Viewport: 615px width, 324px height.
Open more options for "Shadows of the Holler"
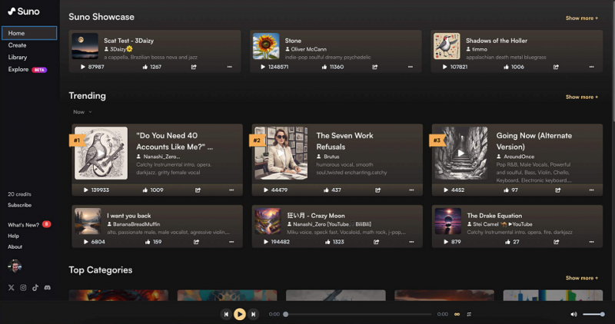pos(590,67)
